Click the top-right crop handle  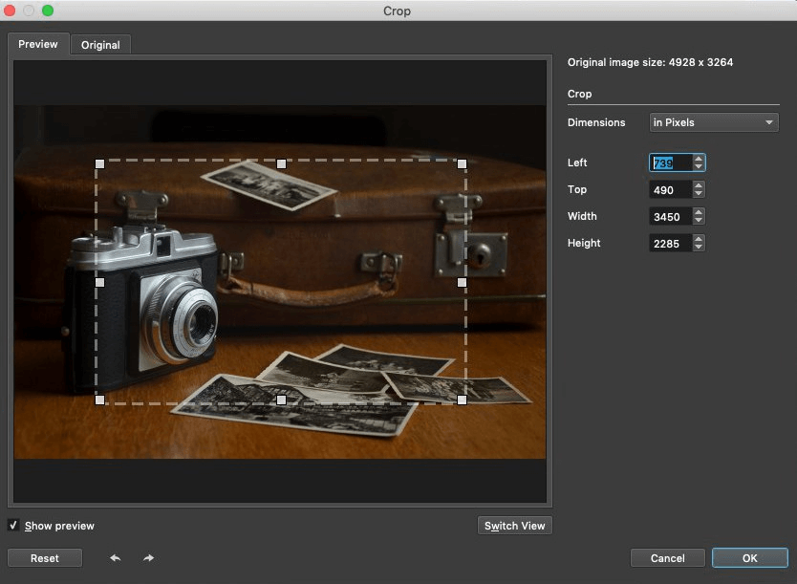click(x=462, y=163)
